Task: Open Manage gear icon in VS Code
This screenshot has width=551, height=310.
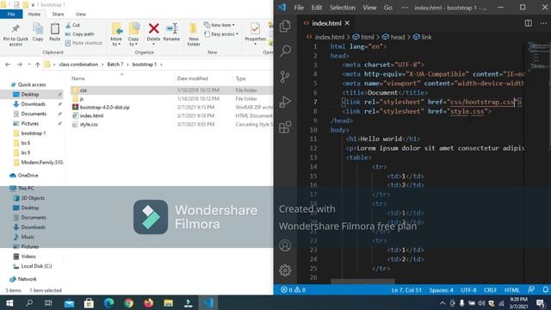Action: (285, 270)
